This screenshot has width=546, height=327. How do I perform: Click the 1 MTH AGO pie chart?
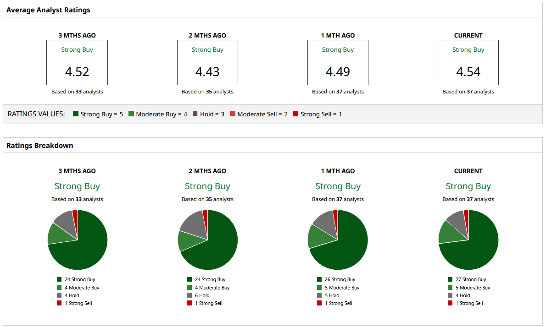click(338, 240)
